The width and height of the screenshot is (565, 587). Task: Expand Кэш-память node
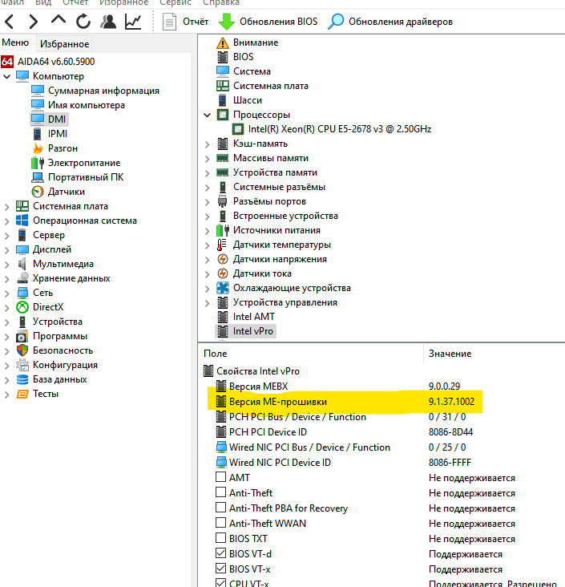(x=207, y=144)
